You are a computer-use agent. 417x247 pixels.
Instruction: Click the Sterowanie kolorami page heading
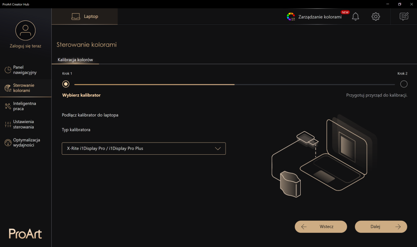tap(86, 44)
